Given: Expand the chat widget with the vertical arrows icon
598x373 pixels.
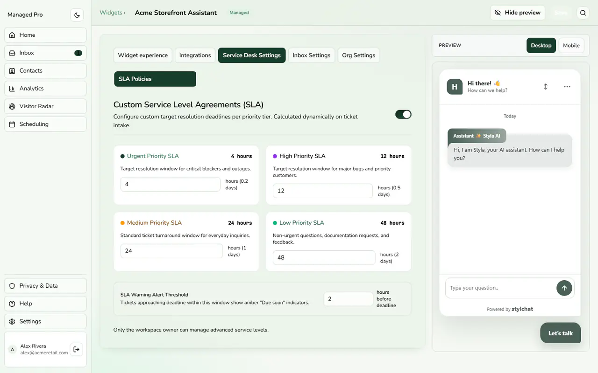Looking at the screenshot, I should [x=546, y=87].
